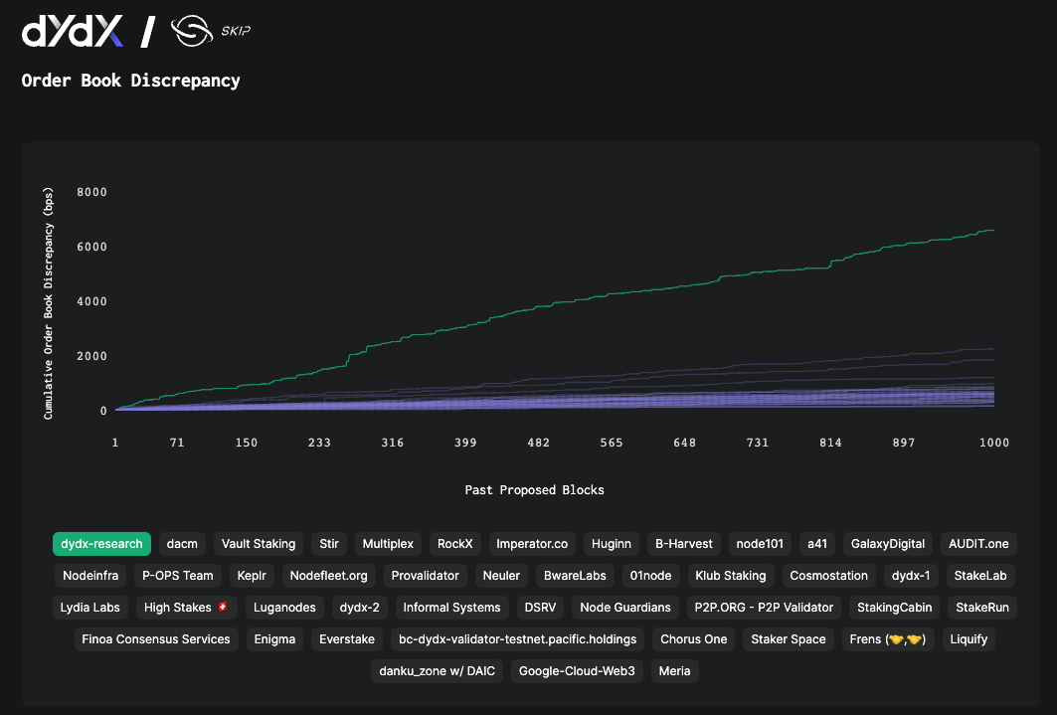Toggle the RockX validator chip
Screen dimensions: 1057x715
tap(455, 544)
